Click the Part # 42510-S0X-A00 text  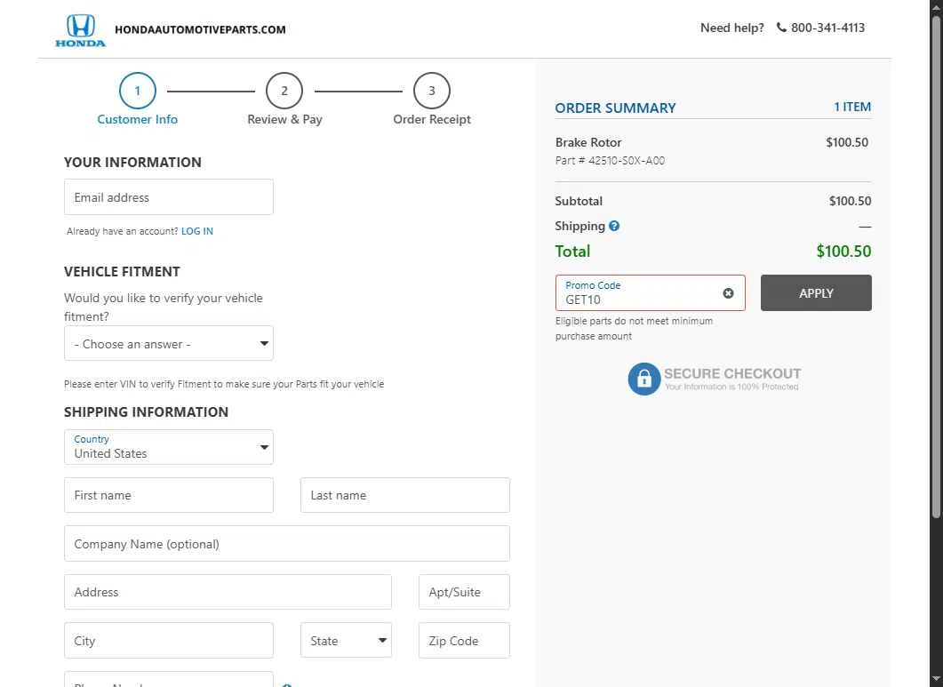pyautogui.click(x=610, y=161)
